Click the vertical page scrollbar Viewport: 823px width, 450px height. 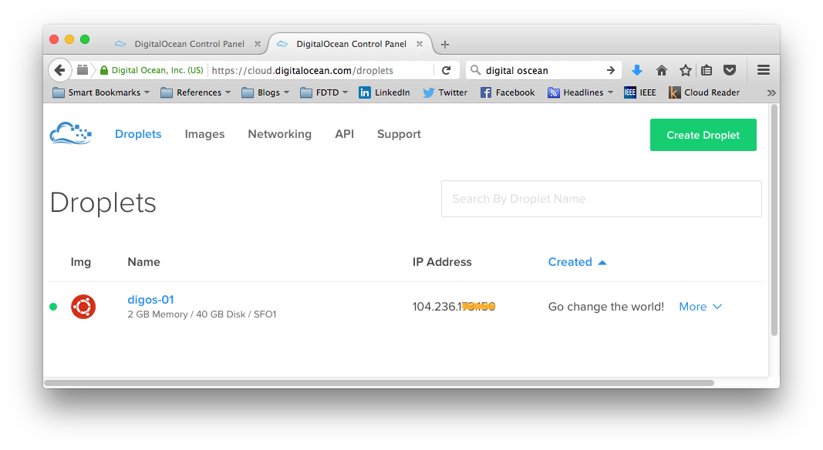(x=774, y=220)
